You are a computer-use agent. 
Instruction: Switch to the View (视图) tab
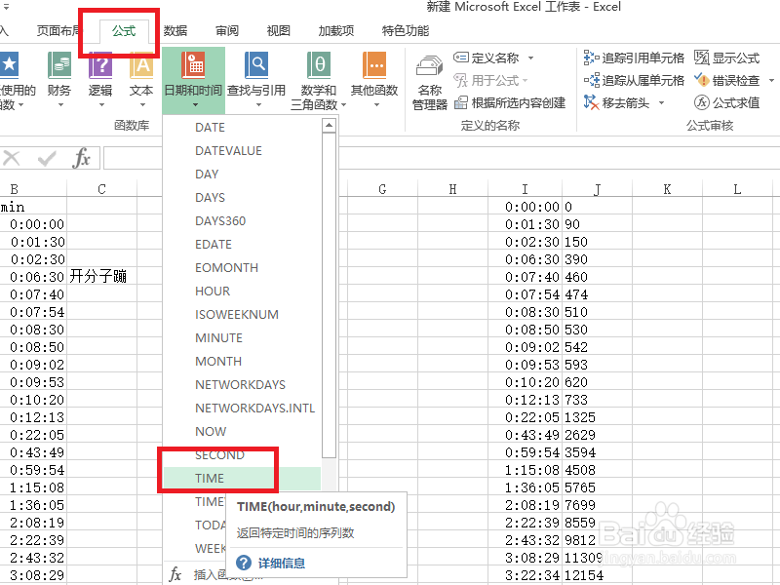pyautogui.click(x=279, y=31)
